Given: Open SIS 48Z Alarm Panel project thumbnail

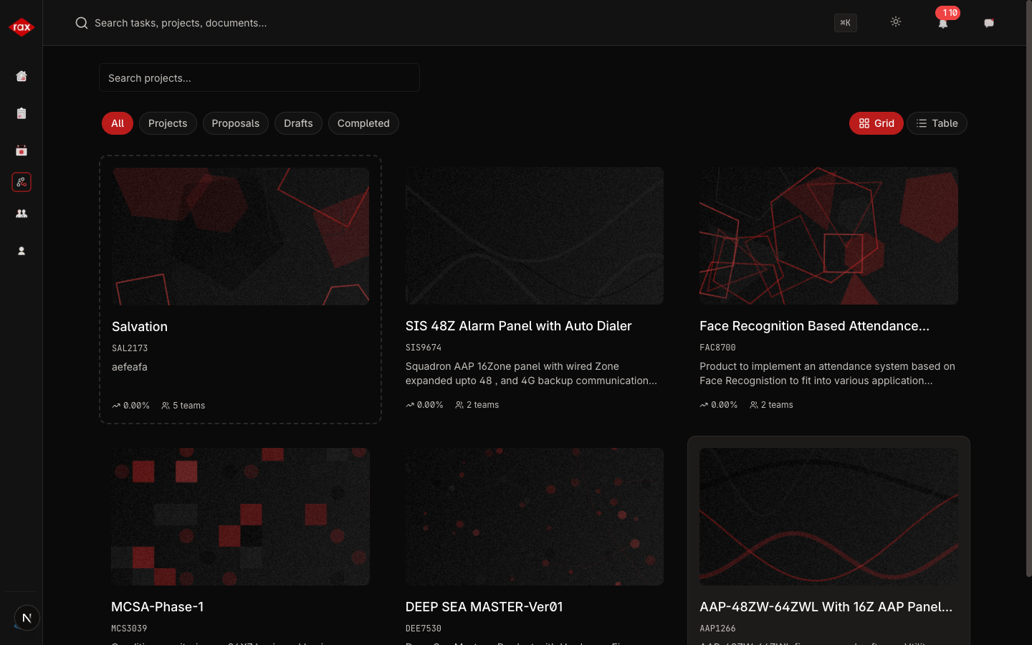Looking at the screenshot, I should tap(534, 236).
